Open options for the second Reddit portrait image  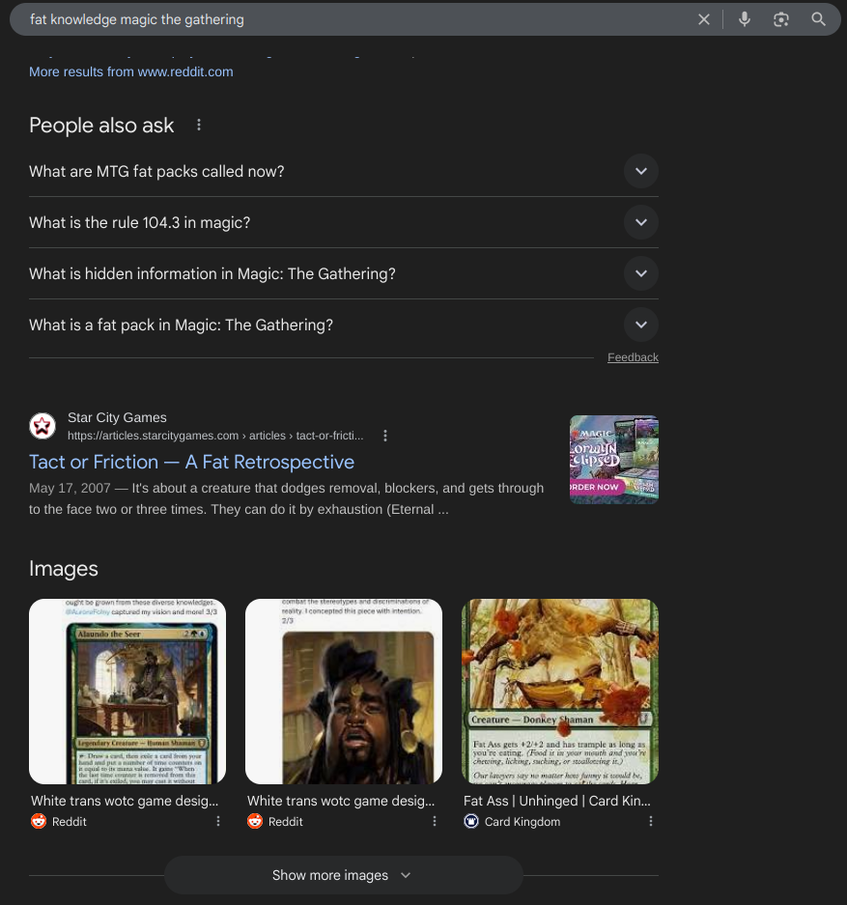pos(435,821)
